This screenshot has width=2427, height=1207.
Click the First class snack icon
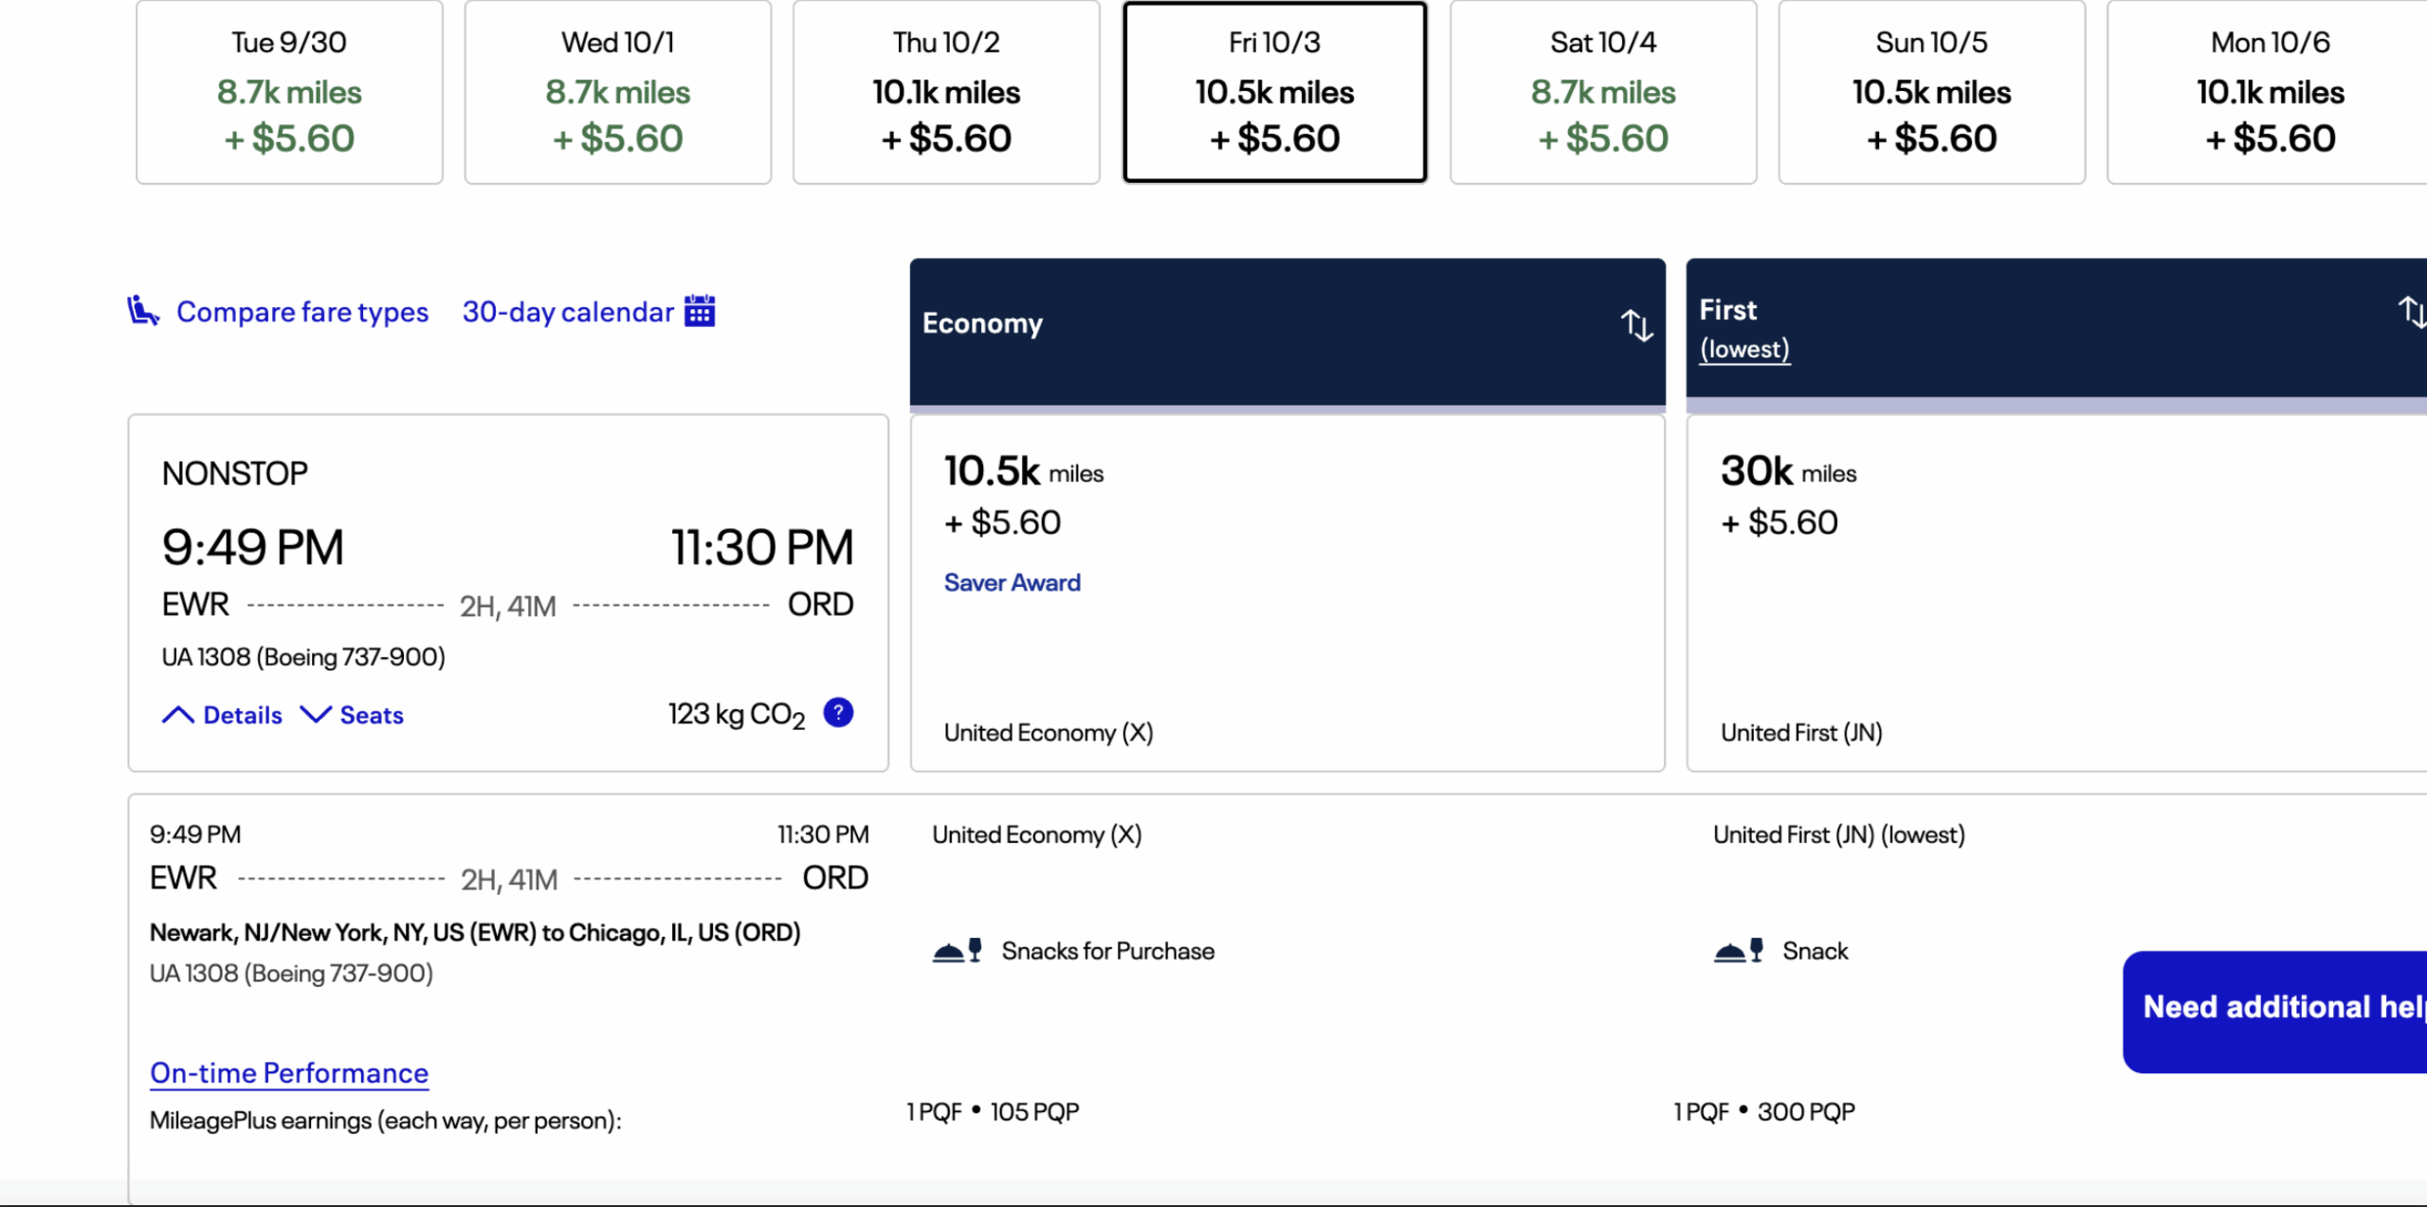coord(1738,950)
